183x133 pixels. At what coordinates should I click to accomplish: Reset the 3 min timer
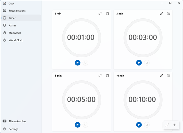pyautogui.click(x=147, y=63)
